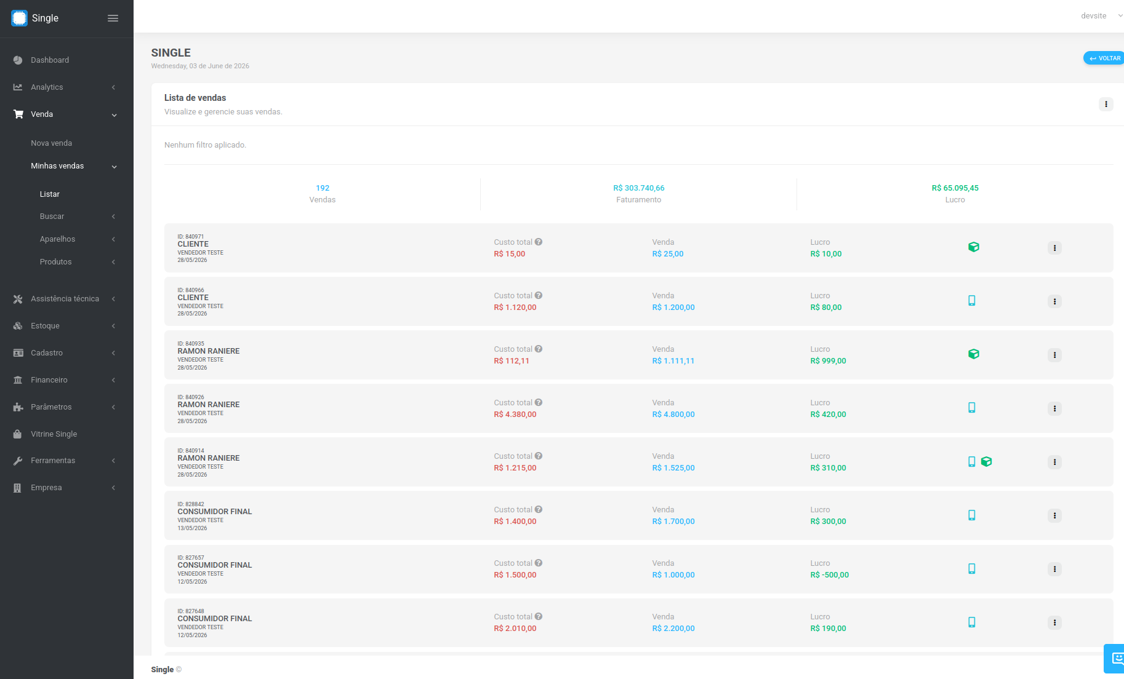
Task: Collapse the Venda menu chevron
Action: (x=114, y=115)
